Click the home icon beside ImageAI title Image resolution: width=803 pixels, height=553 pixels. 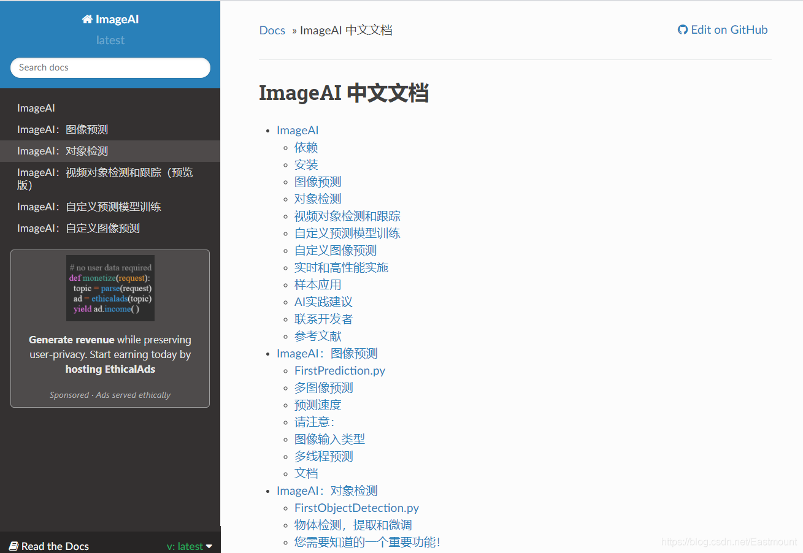pyautogui.click(x=87, y=20)
